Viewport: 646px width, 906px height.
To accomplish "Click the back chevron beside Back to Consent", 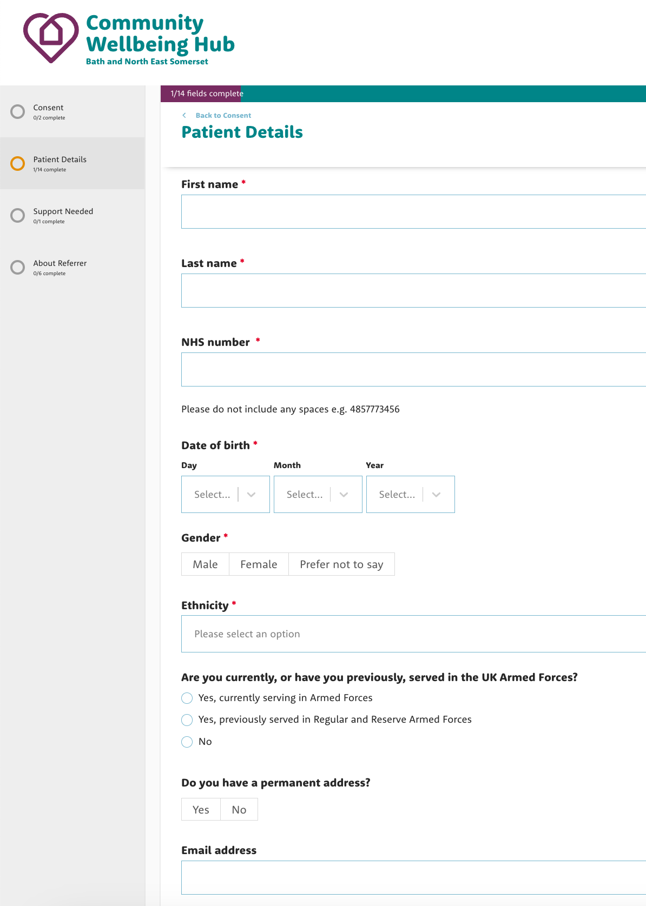I will click(x=184, y=115).
